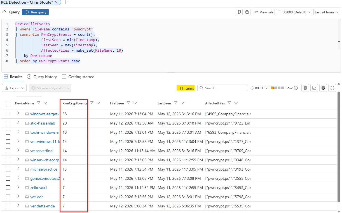The image size is (342, 213).
Task: Open device link zelkovax1
Action: click(x=39, y=188)
